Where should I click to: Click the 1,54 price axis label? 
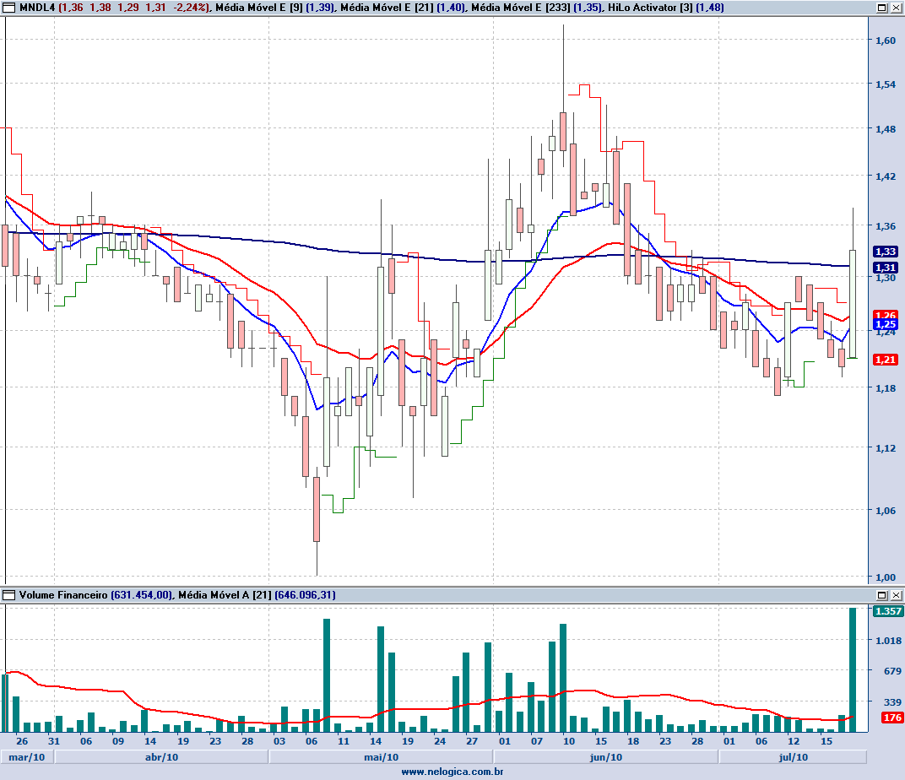click(x=886, y=84)
